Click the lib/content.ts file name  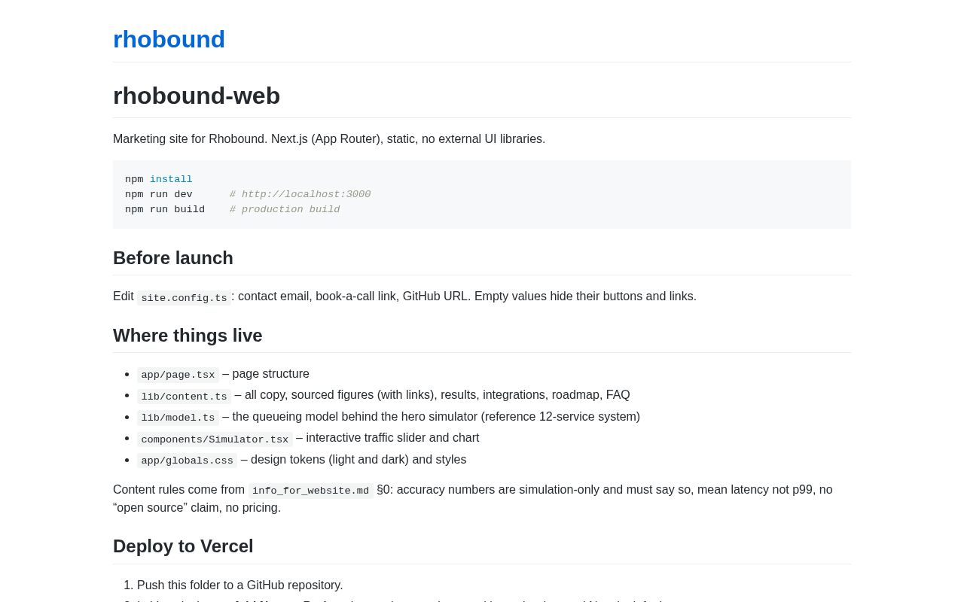pyautogui.click(x=184, y=397)
